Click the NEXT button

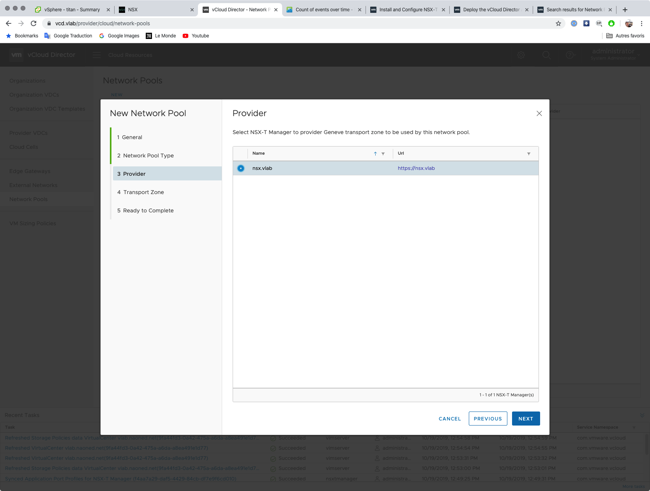pyautogui.click(x=526, y=419)
